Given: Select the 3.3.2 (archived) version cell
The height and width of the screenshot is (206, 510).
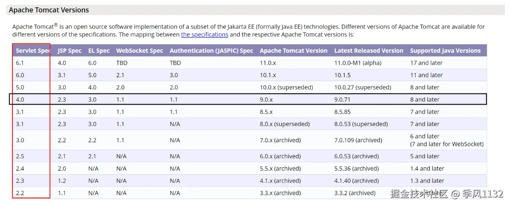Looking at the screenshot, I should pos(355,193).
